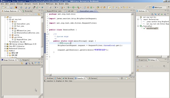Switch to Web Browser tab

(68, 78)
